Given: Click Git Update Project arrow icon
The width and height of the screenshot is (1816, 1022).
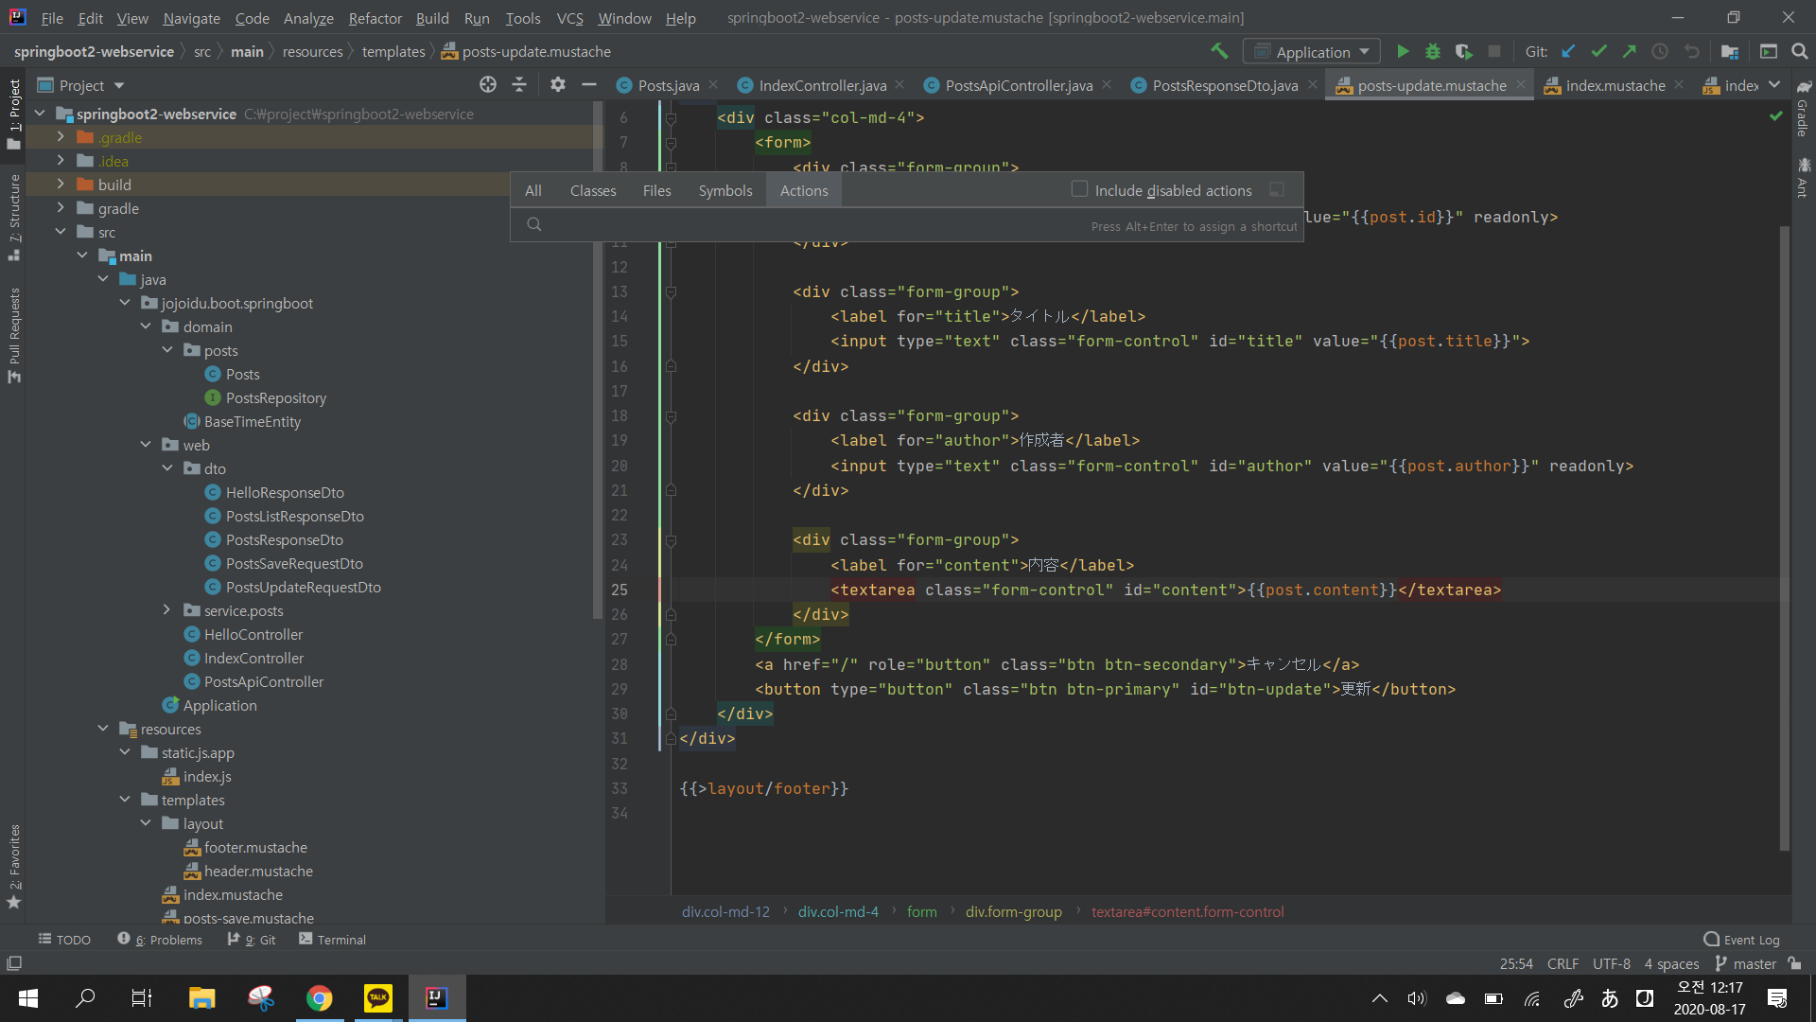Looking at the screenshot, I should [x=1568, y=52].
